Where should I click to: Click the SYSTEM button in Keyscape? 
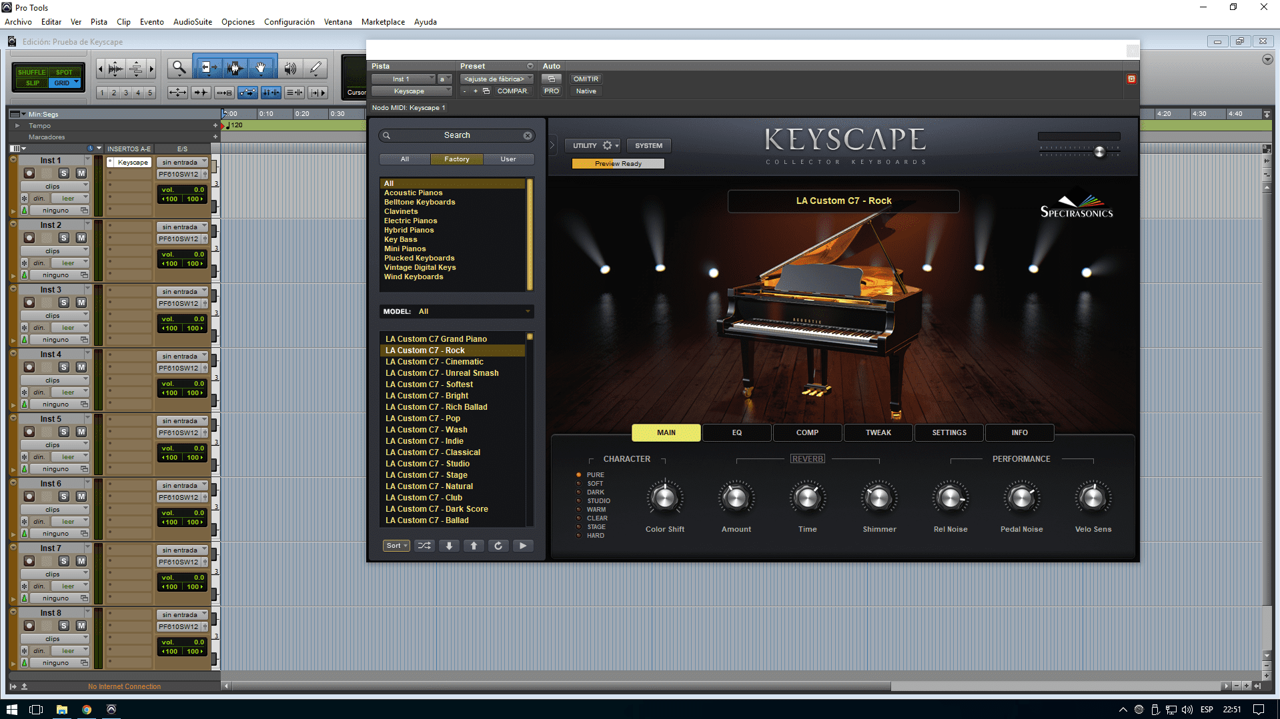pos(648,145)
